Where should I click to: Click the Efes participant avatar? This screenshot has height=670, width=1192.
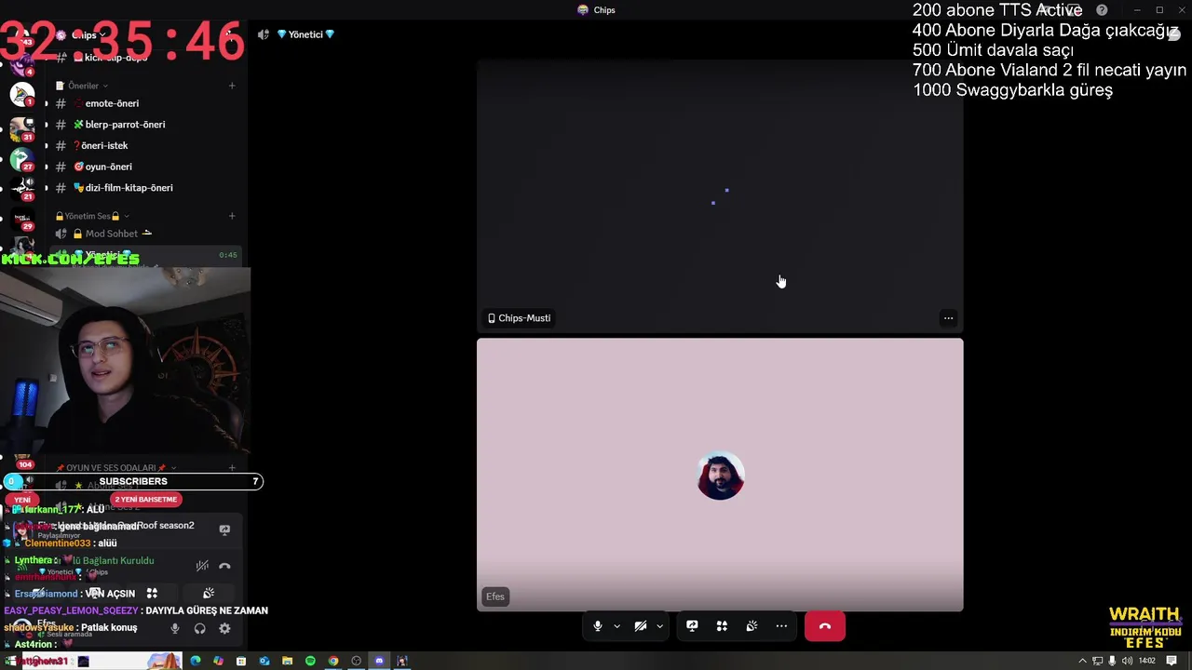(721, 476)
